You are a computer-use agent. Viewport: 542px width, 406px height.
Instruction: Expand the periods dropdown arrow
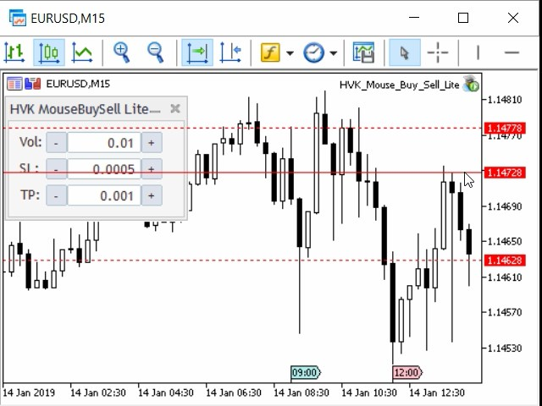click(x=333, y=53)
